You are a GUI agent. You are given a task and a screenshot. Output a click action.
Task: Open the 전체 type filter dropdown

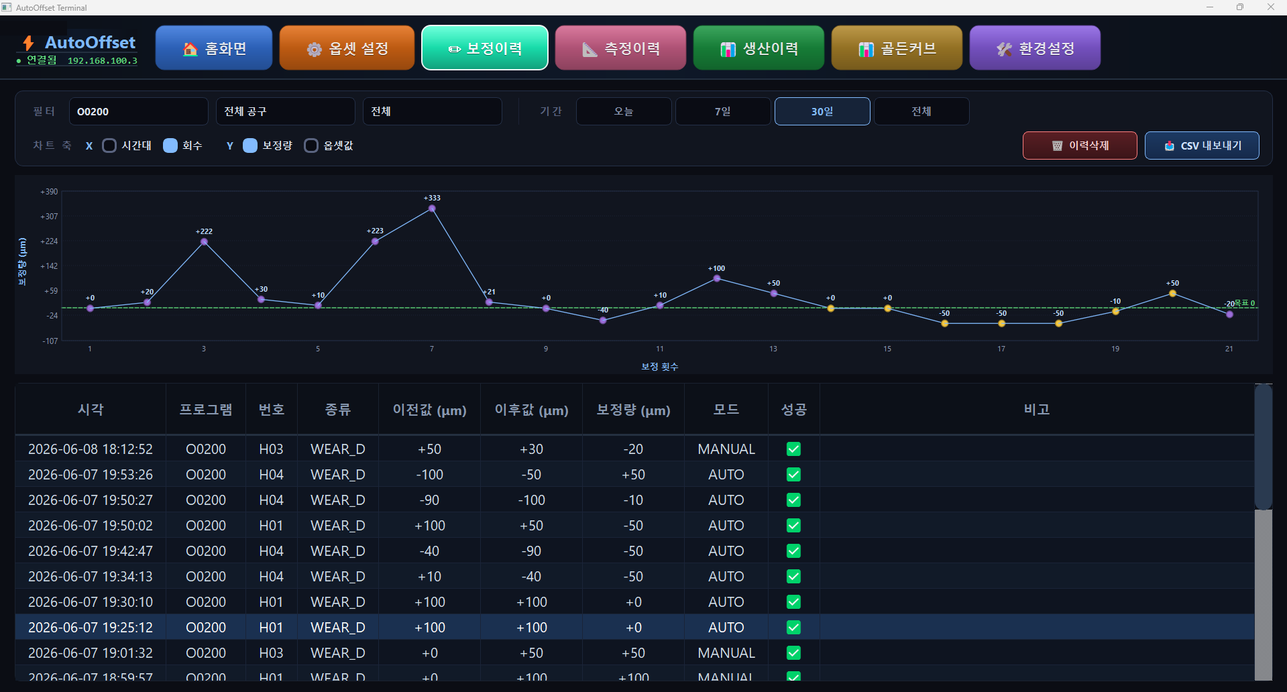pos(433,111)
